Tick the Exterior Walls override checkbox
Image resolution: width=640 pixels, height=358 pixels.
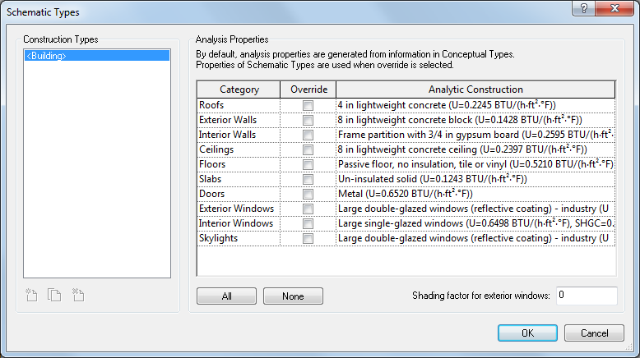[308, 120]
